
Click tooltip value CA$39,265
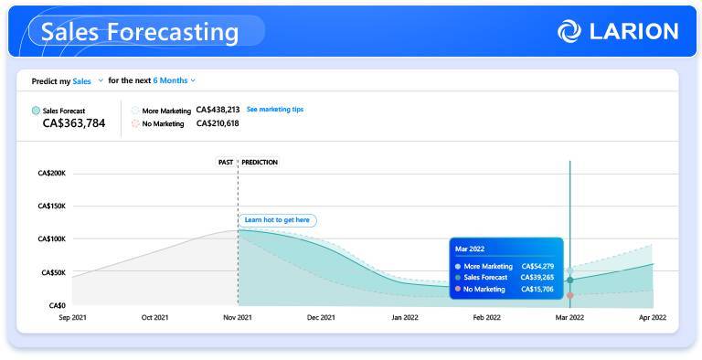537,277
